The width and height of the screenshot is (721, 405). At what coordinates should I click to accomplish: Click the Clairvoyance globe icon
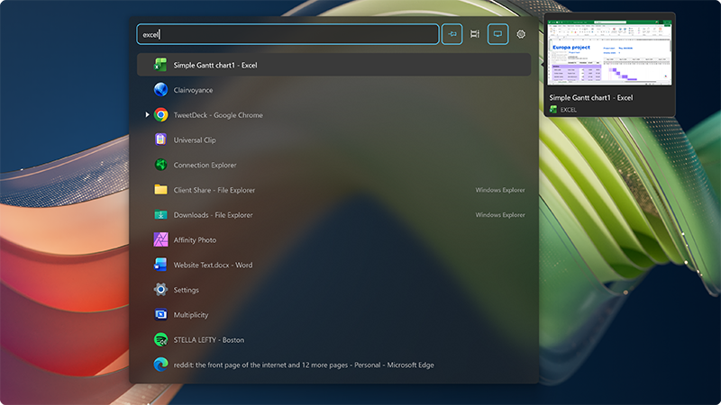pos(160,89)
